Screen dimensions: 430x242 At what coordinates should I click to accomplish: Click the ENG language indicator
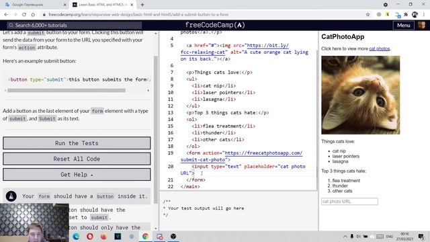390,236
